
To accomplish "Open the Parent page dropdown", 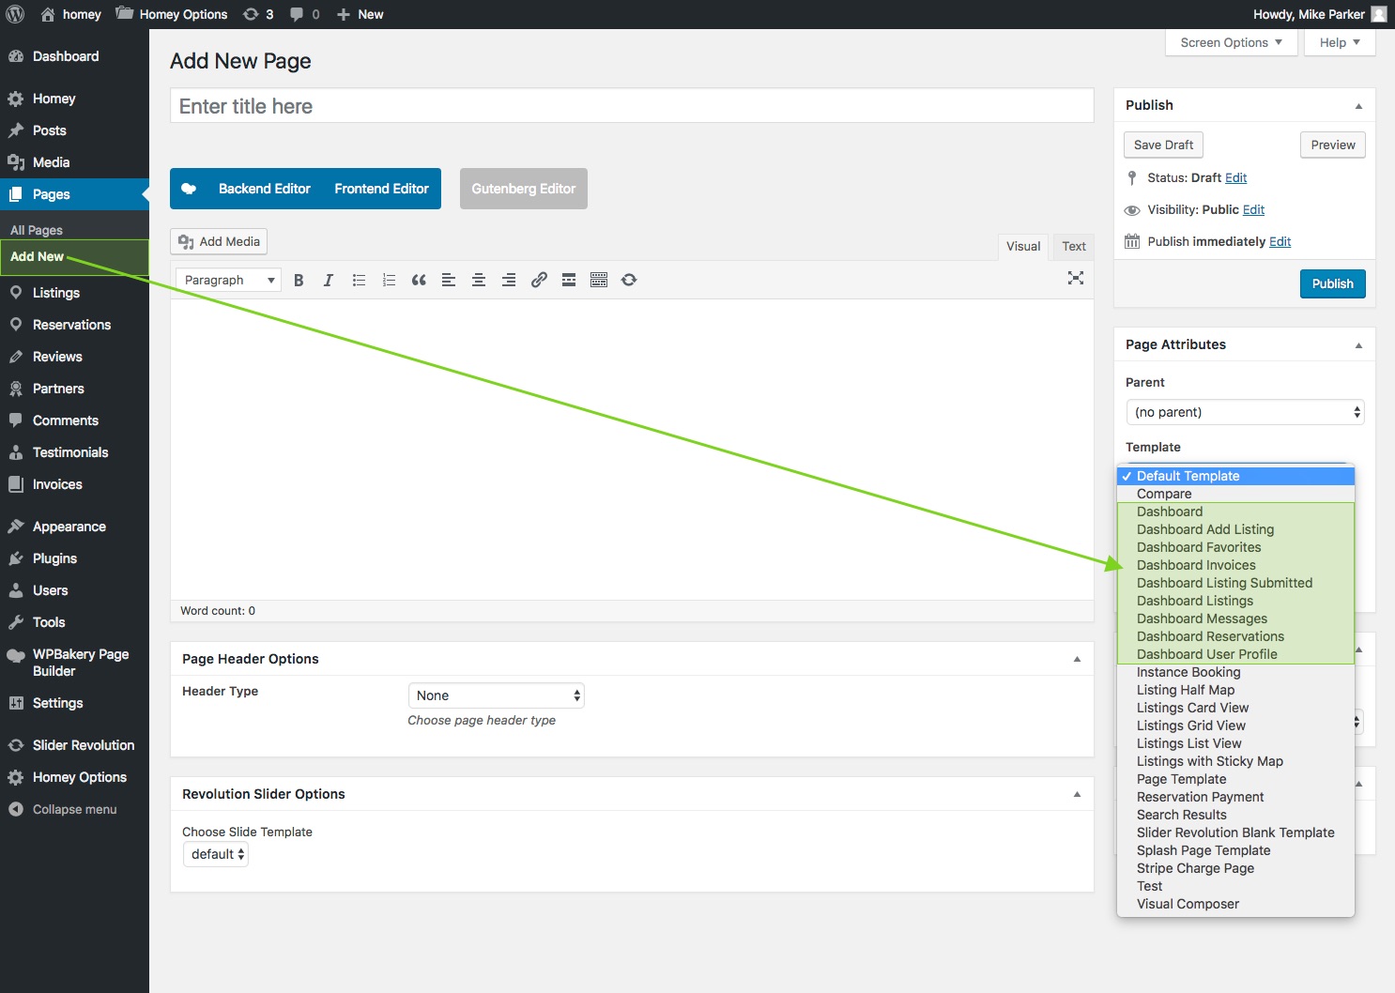I will click(x=1245, y=412).
